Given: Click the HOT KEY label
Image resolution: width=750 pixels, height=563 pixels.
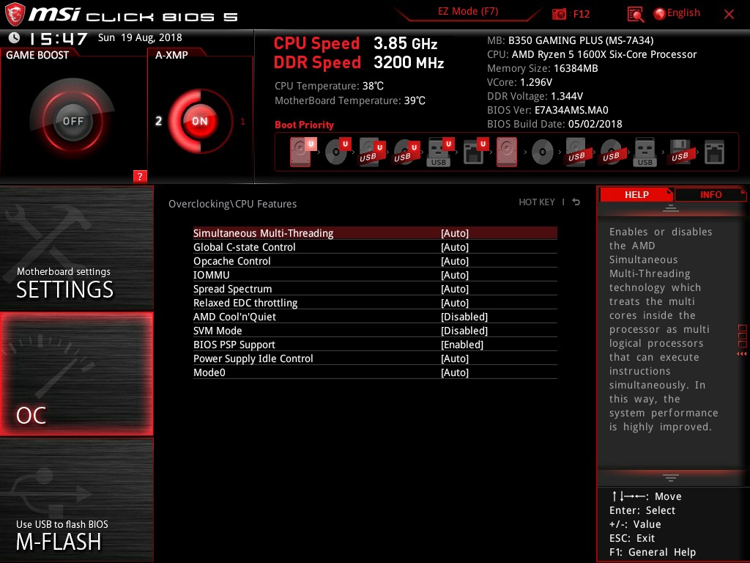Looking at the screenshot, I should pos(537,202).
